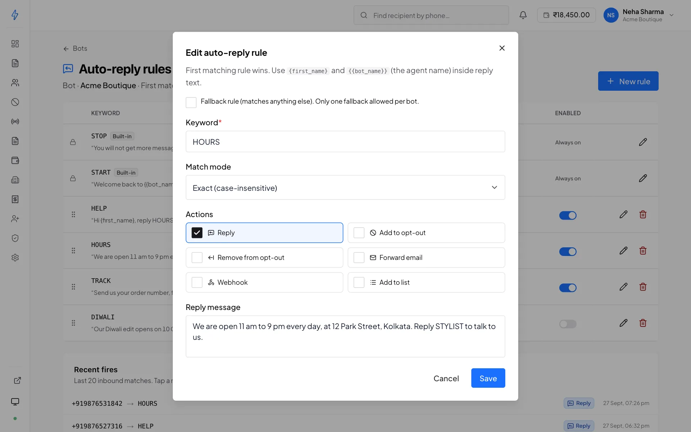Toggle the TRACK rule enabled switch
Viewport: 691px width, 432px height.
click(x=568, y=288)
